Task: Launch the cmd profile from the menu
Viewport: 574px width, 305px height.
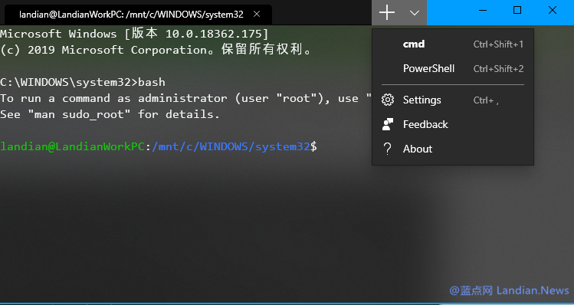Action: click(453, 44)
